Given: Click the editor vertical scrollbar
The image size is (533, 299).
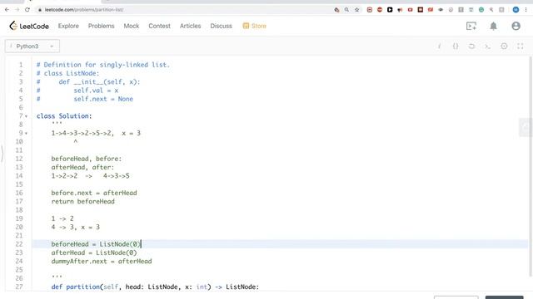Looking at the screenshot, I should pyautogui.click(x=531, y=166).
